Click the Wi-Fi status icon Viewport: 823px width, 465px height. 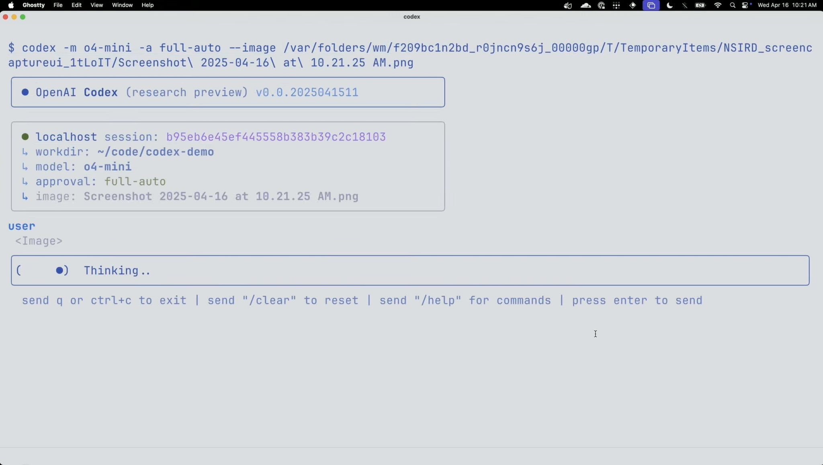pyautogui.click(x=718, y=5)
